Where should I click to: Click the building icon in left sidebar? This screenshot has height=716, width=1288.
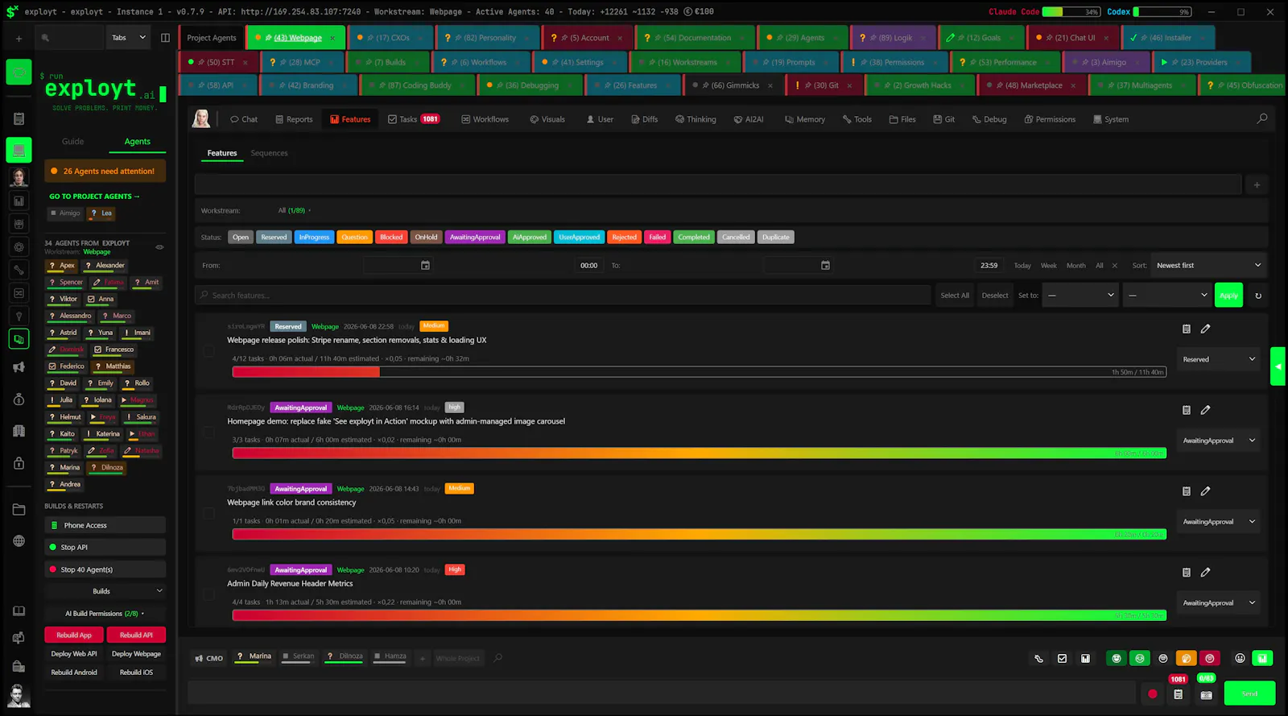[x=19, y=431]
